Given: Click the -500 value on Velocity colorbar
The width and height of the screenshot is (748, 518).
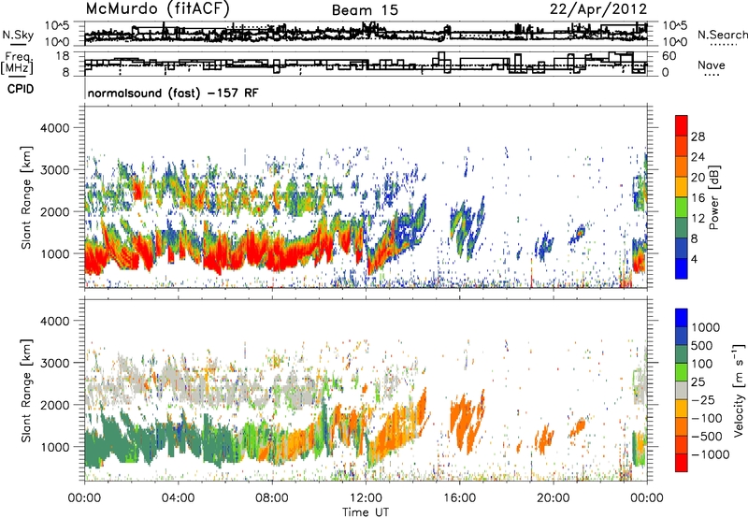Looking at the screenshot, I should coord(707,436).
